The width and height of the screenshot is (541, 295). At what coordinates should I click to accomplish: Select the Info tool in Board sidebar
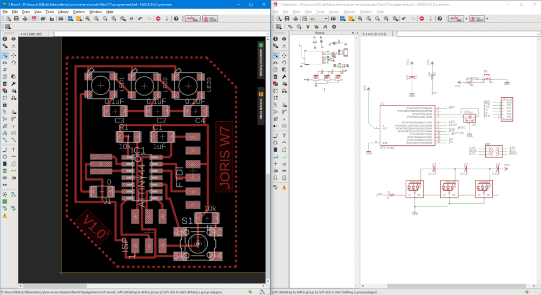(5, 39)
